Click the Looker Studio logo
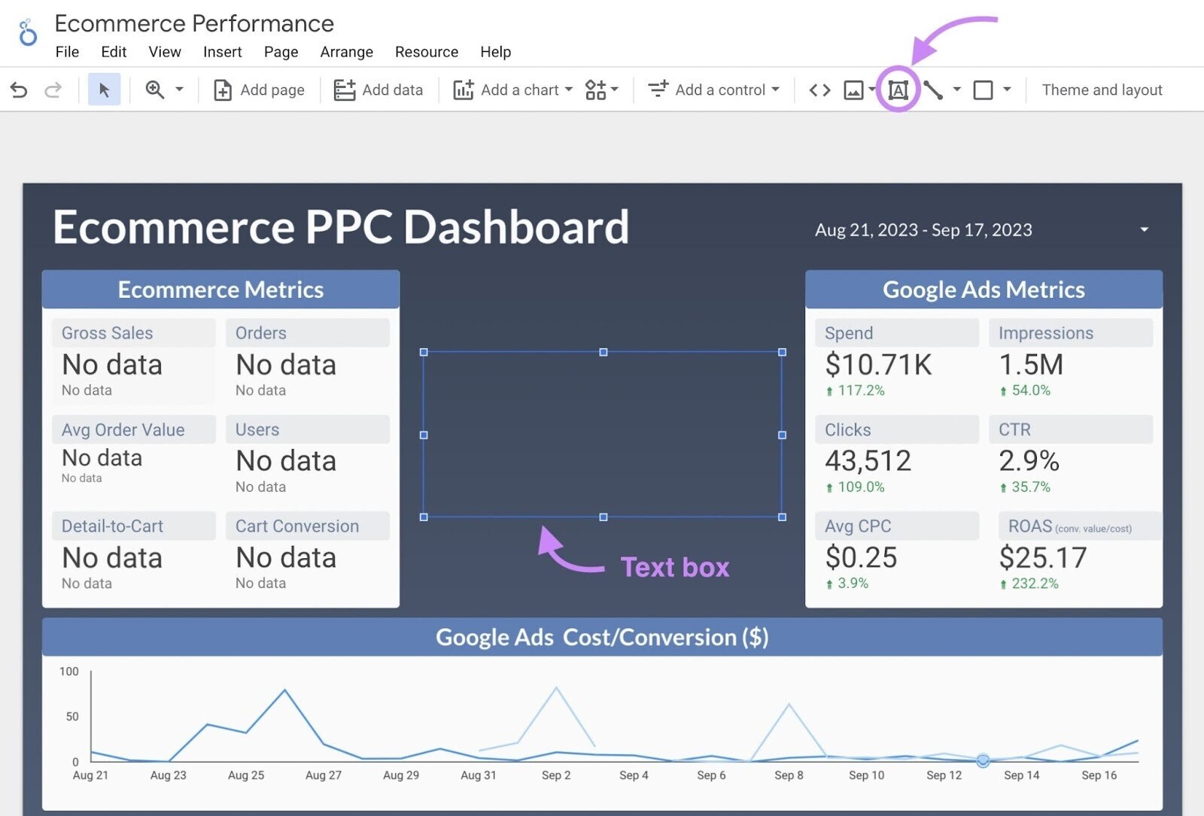This screenshot has width=1204, height=816. (x=28, y=33)
